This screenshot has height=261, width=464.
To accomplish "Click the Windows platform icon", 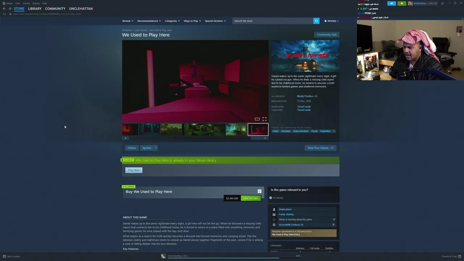I will [260, 191].
